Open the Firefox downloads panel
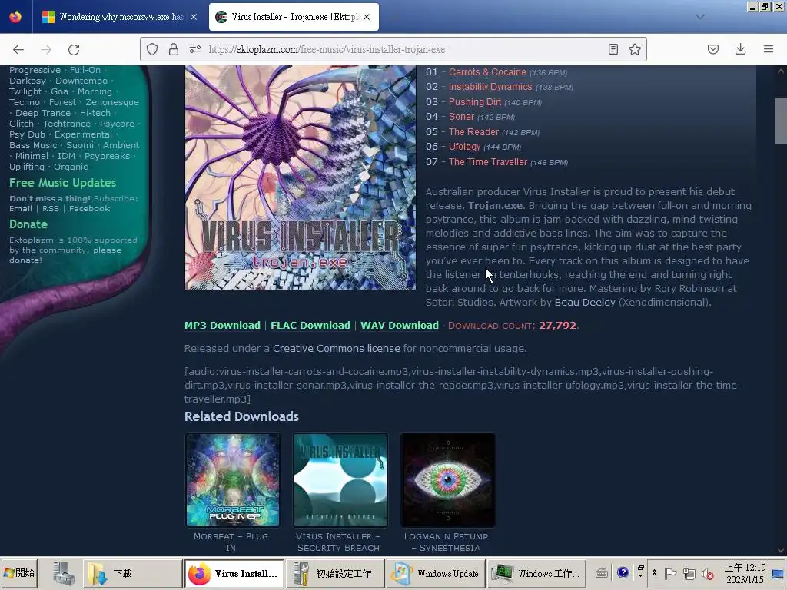Image resolution: width=787 pixels, height=590 pixels. (740, 49)
